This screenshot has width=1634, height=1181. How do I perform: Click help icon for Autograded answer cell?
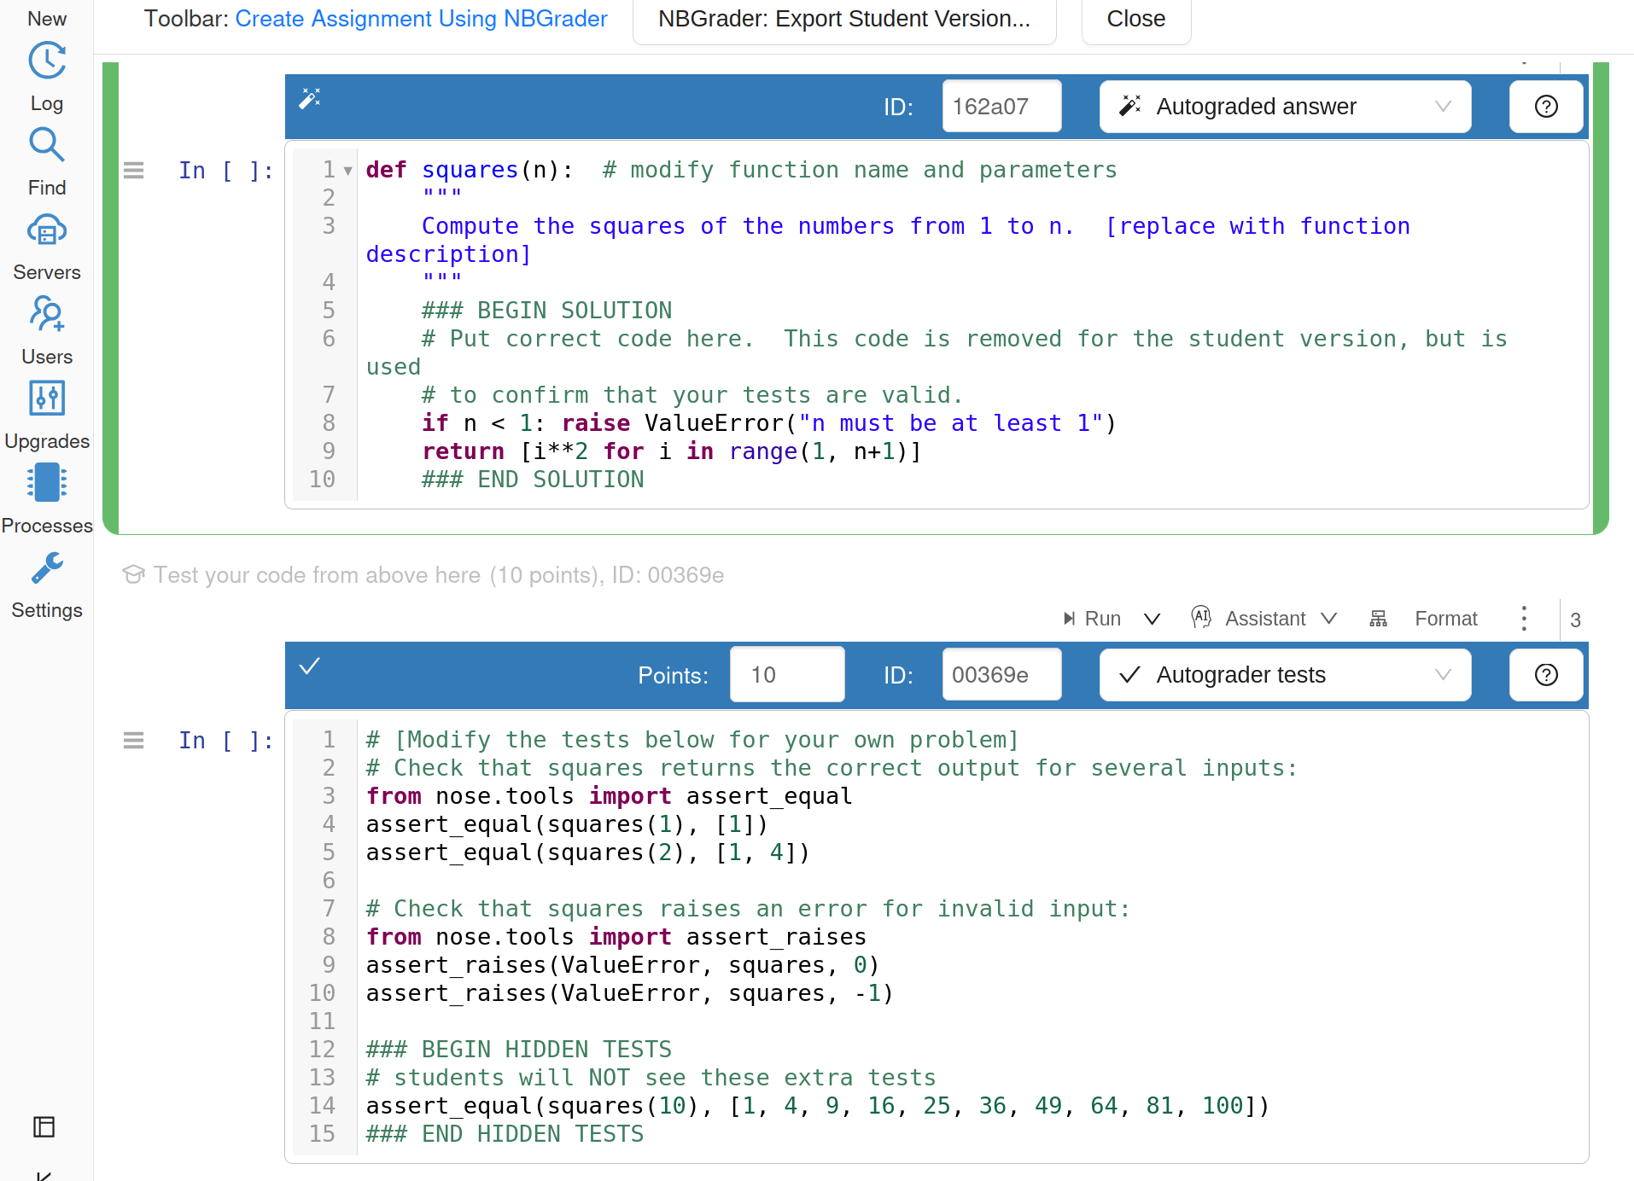tap(1546, 107)
